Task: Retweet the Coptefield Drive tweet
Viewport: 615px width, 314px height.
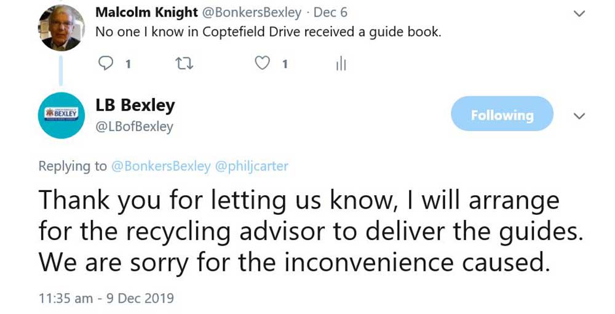Action: tap(182, 63)
